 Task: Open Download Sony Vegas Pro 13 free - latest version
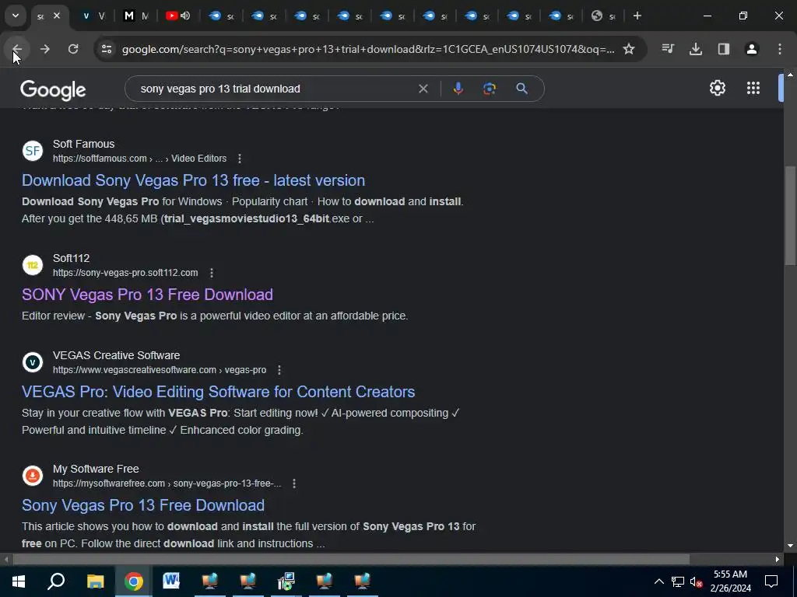pyautogui.click(x=193, y=180)
